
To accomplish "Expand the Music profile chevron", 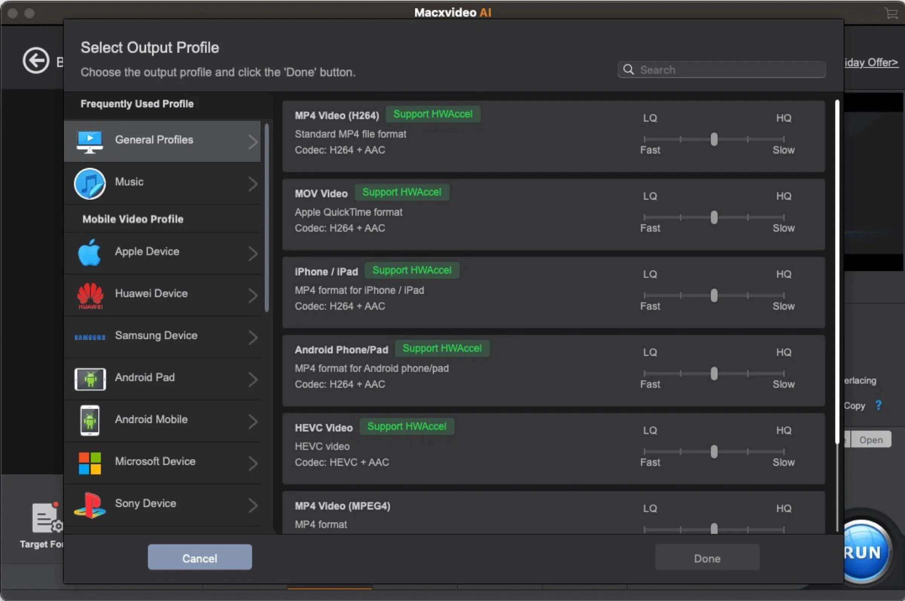I will 252,184.
